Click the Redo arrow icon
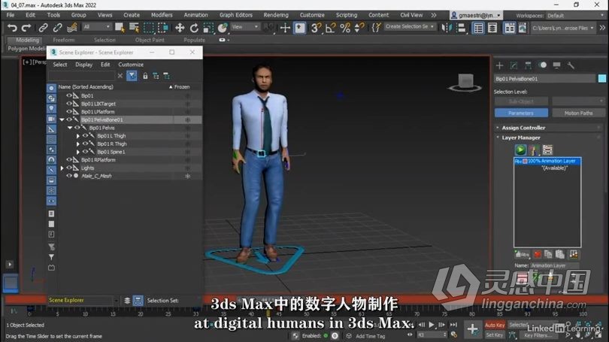This screenshot has width=609, height=342. [x=26, y=28]
